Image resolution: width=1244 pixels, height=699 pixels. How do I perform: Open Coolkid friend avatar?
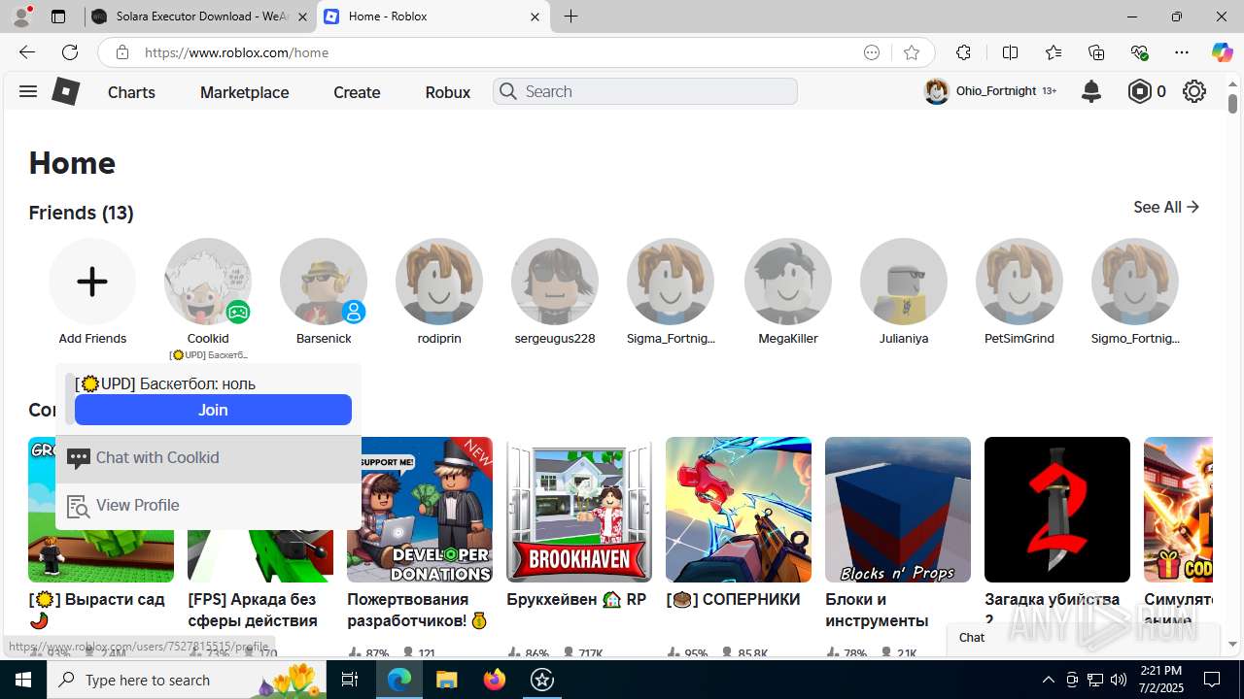pyautogui.click(x=208, y=282)
